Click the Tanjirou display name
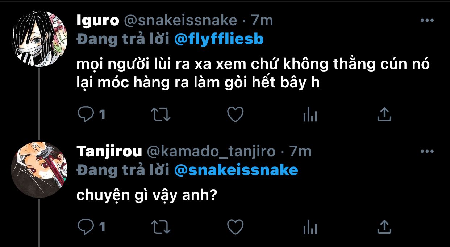 [x=109, y=152]
